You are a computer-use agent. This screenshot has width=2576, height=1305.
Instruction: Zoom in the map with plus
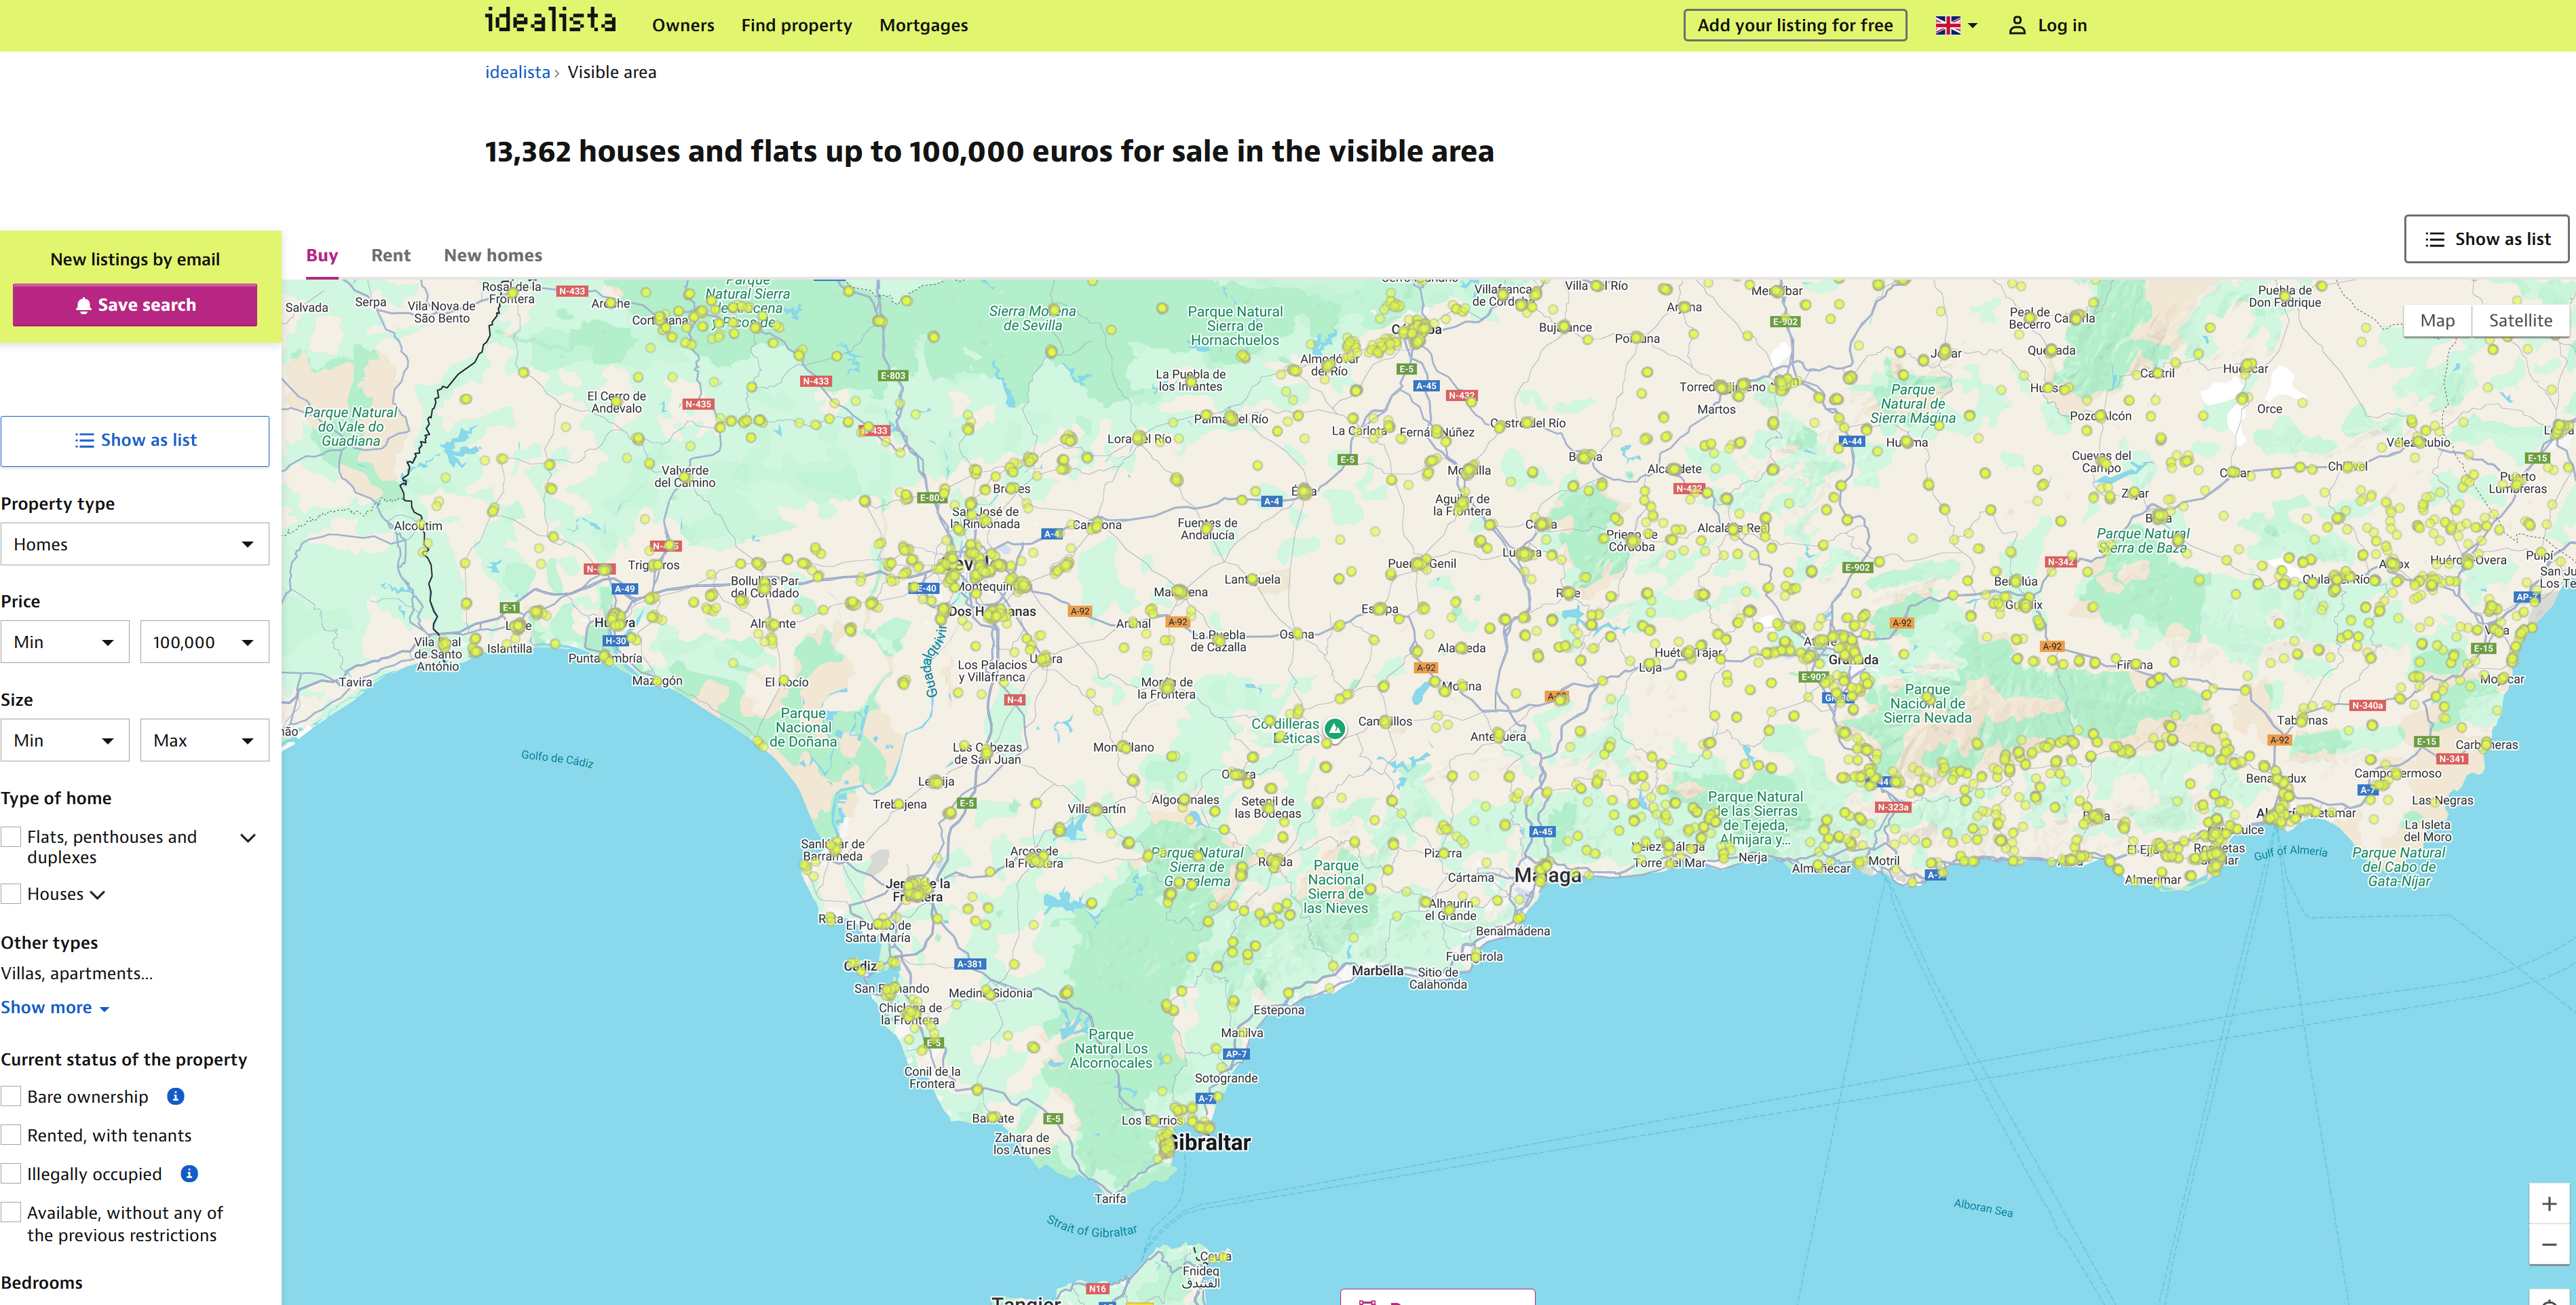point(2549,1204)
